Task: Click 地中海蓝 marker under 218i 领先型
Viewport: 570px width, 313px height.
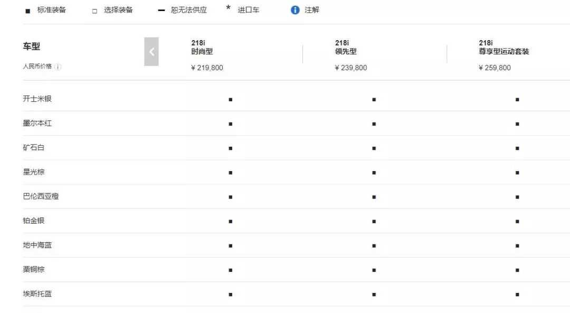Action: [x=374, y=246]
